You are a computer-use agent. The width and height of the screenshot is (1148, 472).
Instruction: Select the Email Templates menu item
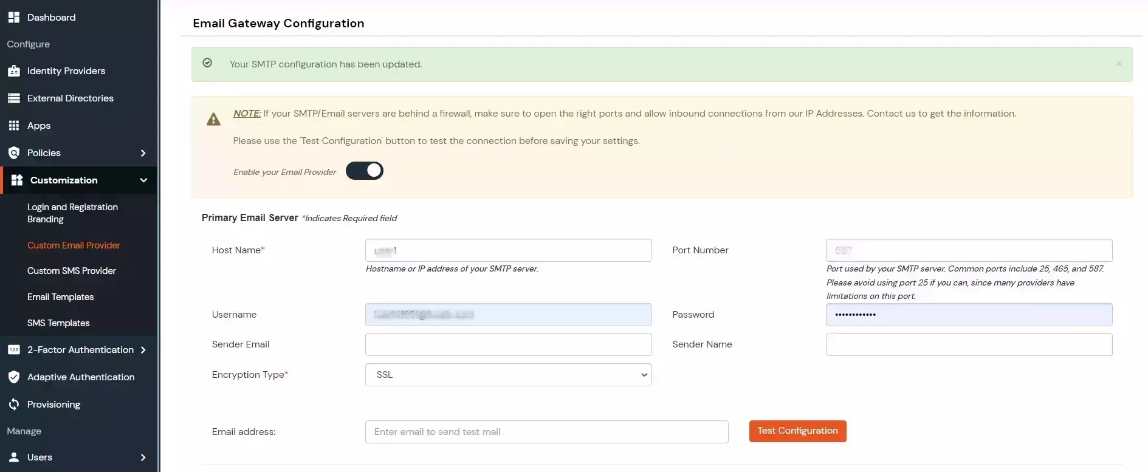point(60,297)
